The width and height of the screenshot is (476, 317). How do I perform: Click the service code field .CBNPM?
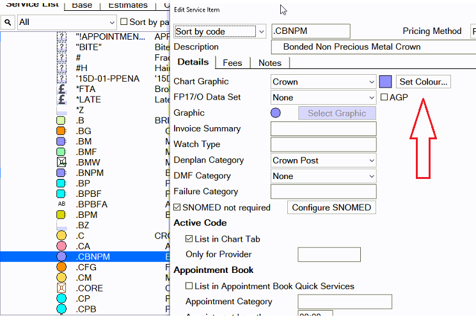pyautogui.click(x=311, y=31)
